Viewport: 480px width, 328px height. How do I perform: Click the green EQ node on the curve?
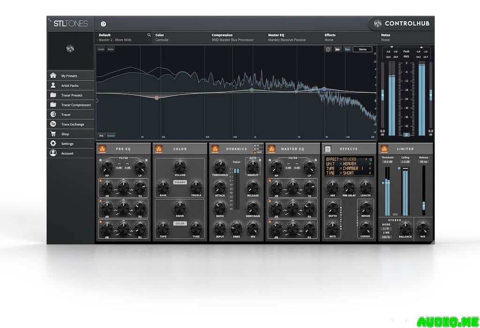[252, 90]
